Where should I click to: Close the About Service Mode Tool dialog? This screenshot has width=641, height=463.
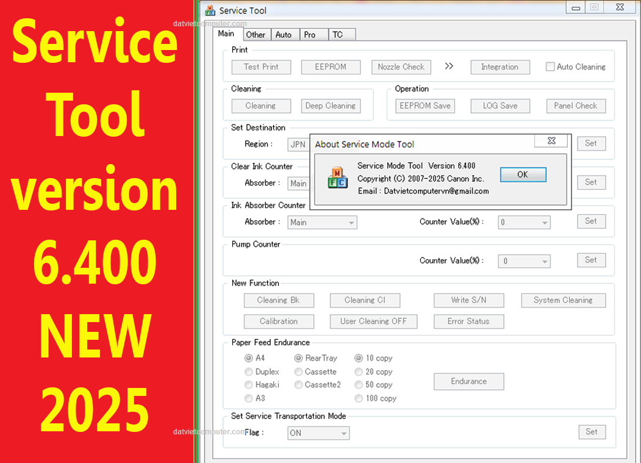(551, 142)
